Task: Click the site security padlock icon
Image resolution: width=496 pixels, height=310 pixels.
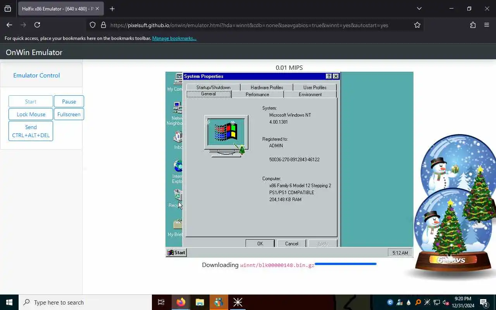Action: pyautogui.click(x=103, y=25)
